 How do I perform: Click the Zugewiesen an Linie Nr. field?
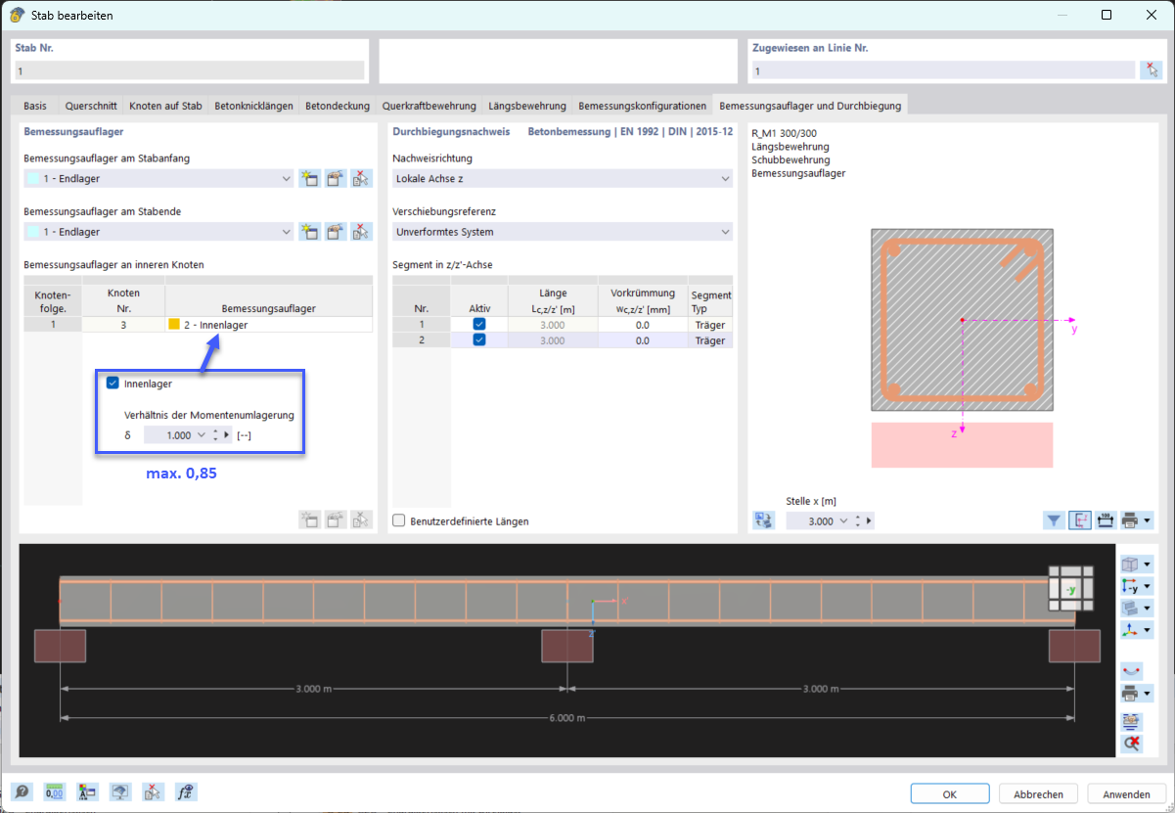[943, 70]
